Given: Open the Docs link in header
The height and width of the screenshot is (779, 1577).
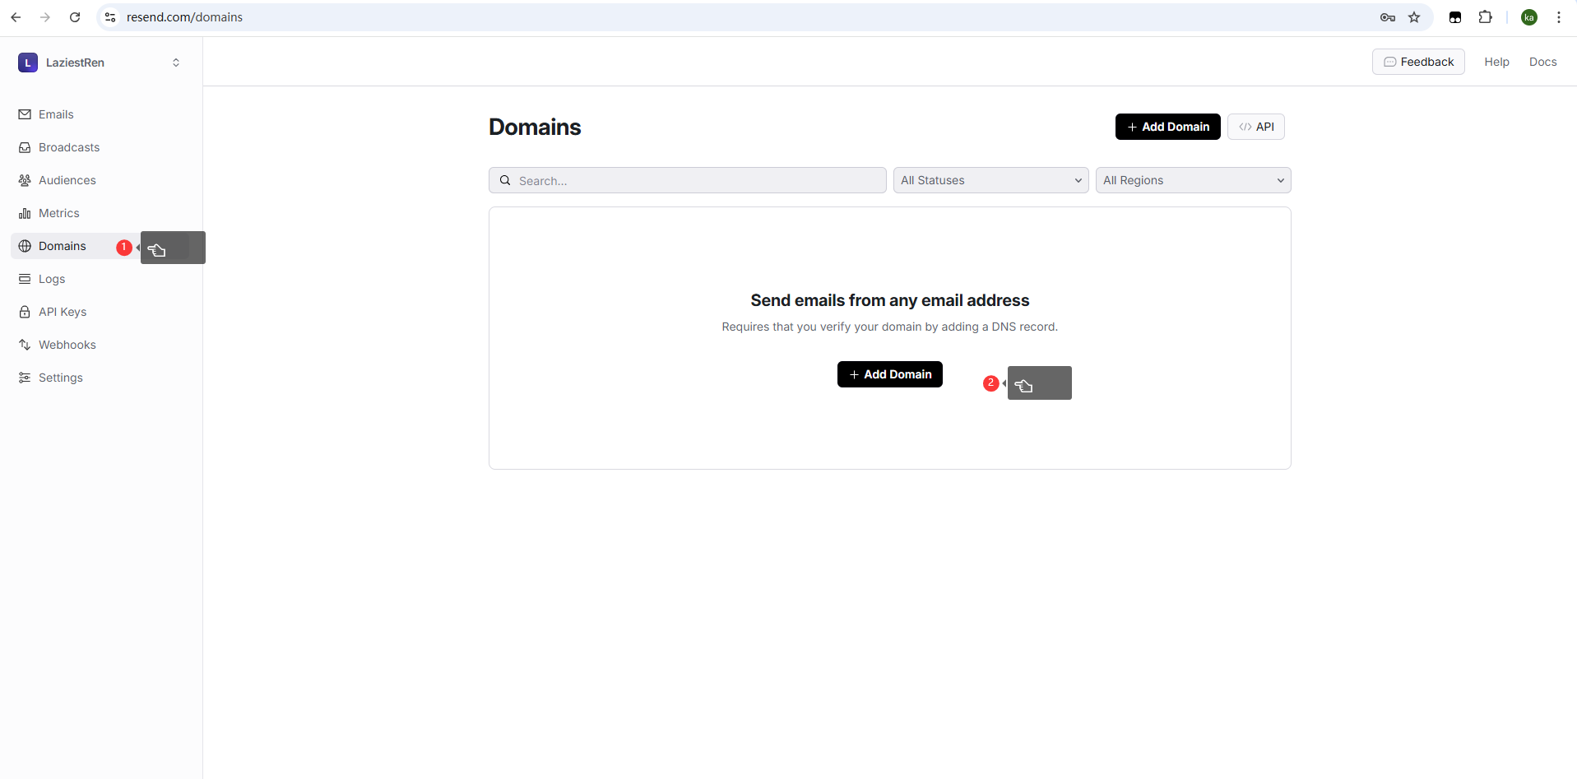Looking at the screenshot, I should [1542, 62].
